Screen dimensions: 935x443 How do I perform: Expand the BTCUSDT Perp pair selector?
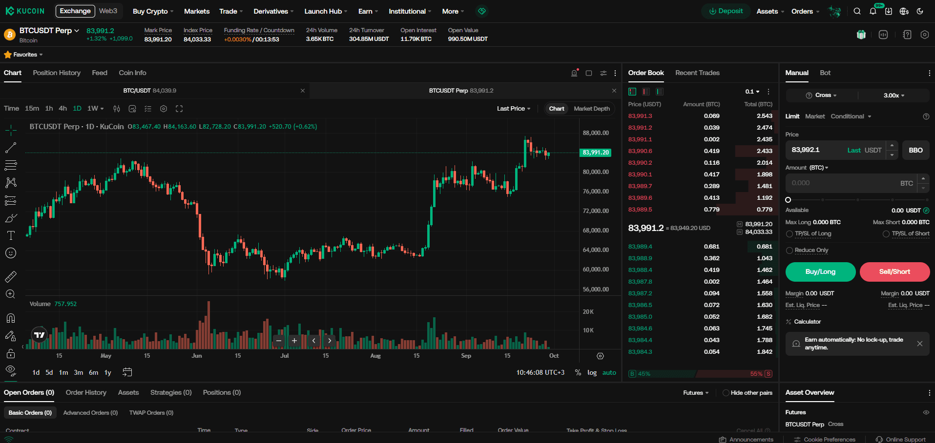pos(49,30)
